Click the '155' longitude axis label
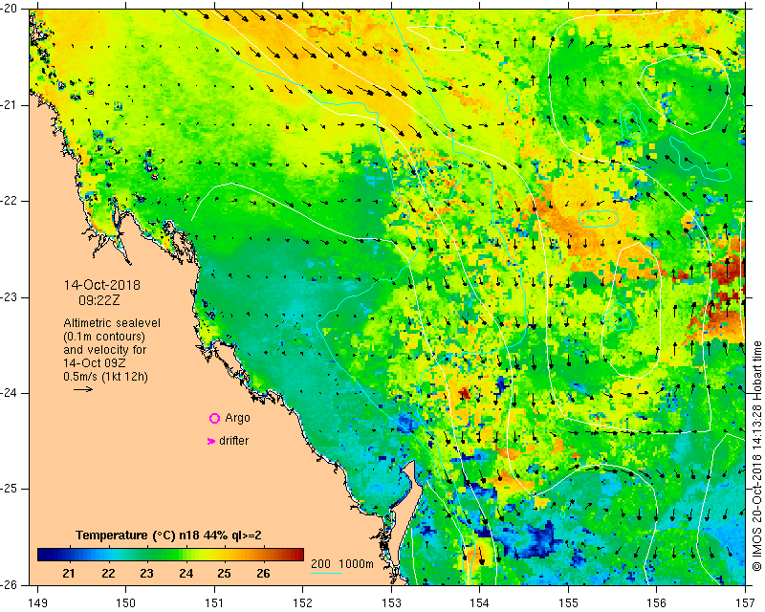765x612 pixels. point(568,603)
